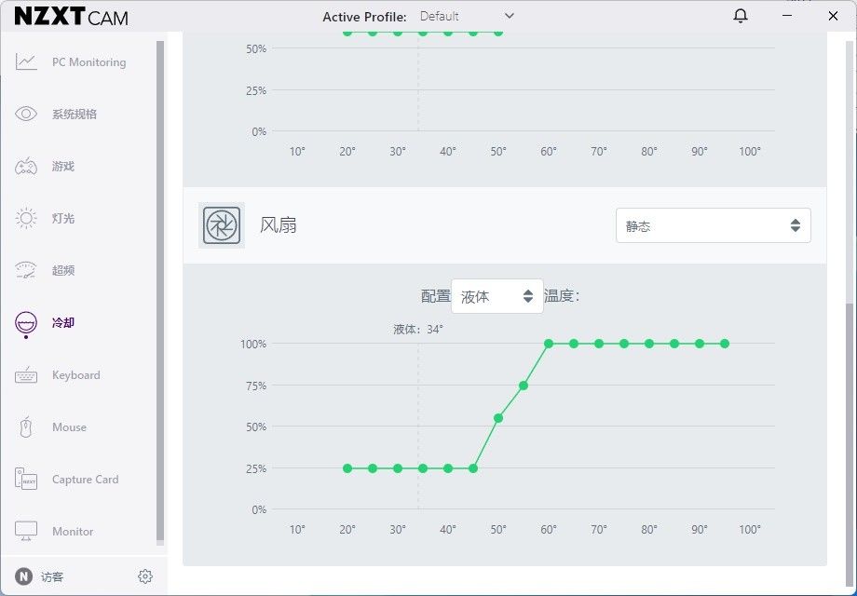Click the Keyboard icon in sidebar

(x=26, y=375)
